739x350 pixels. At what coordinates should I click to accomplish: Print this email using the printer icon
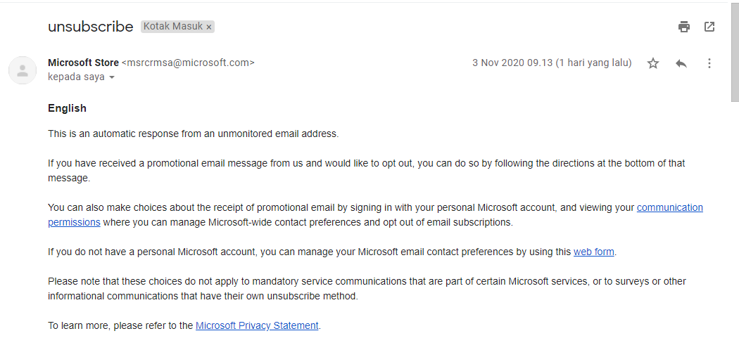click(x=683, y=27)
